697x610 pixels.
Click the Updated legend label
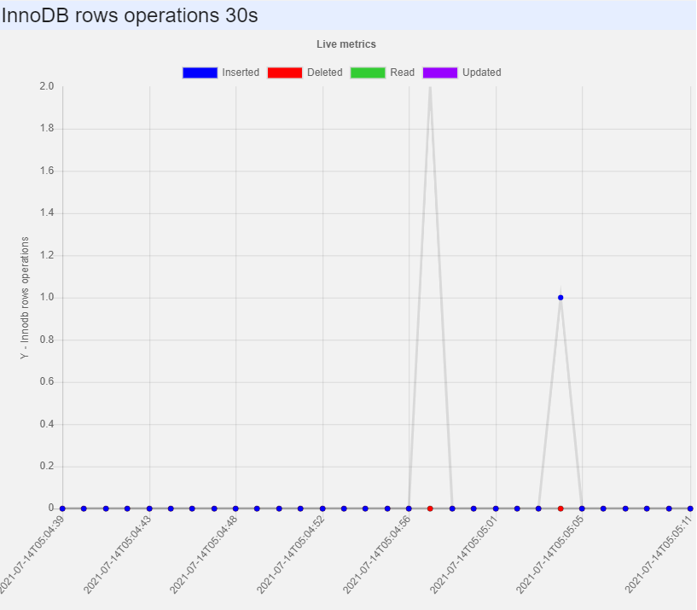click(x=481, y=73)
